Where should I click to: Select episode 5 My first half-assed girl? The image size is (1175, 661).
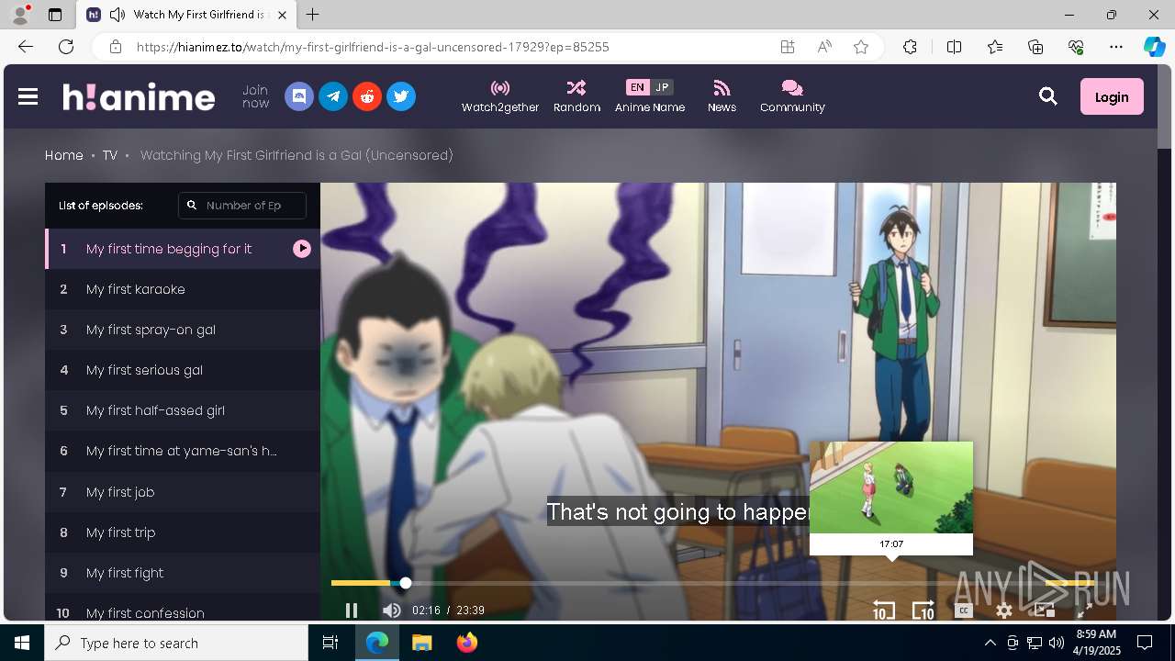(183, 410)
